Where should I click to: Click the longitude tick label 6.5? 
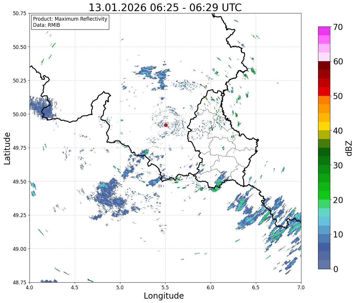pos(256,287)
